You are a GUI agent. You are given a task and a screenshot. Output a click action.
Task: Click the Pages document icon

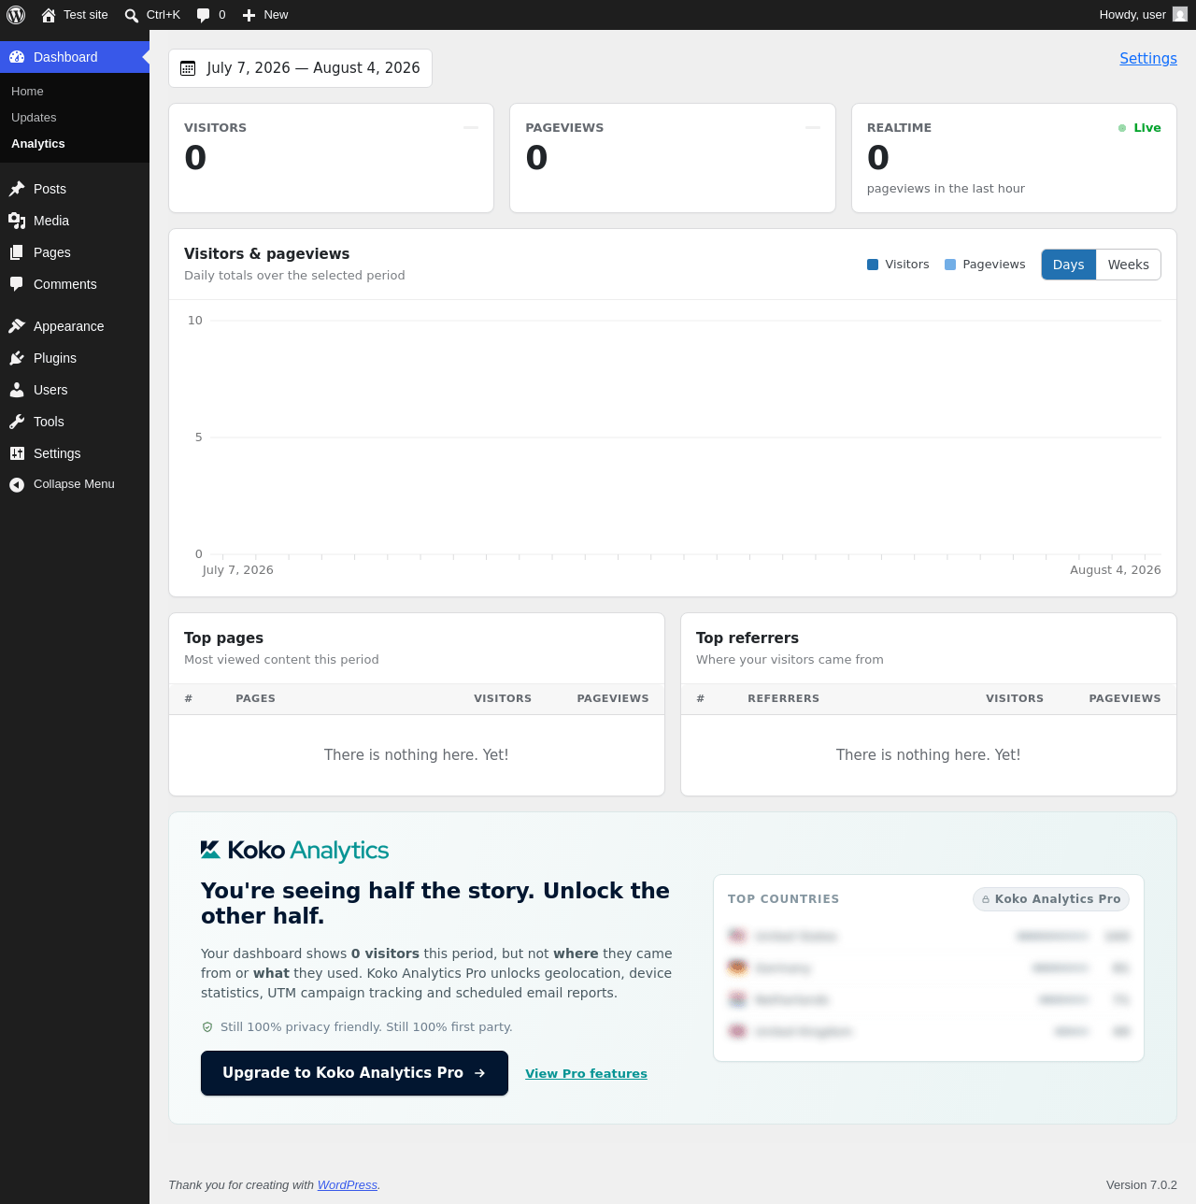pyautogui.click(x=17, y=252)
